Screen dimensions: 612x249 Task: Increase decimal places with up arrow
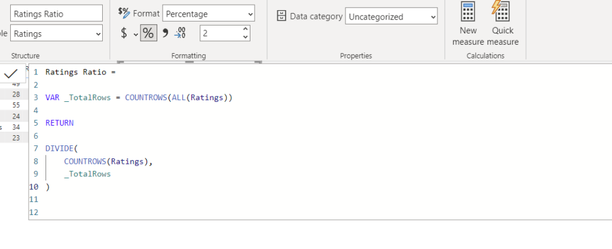(x=245, y=29)
